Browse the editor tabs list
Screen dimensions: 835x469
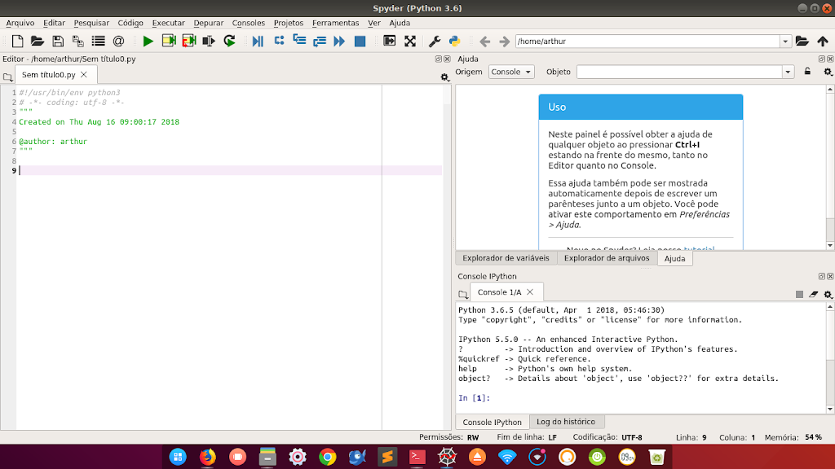coord(7,77)
